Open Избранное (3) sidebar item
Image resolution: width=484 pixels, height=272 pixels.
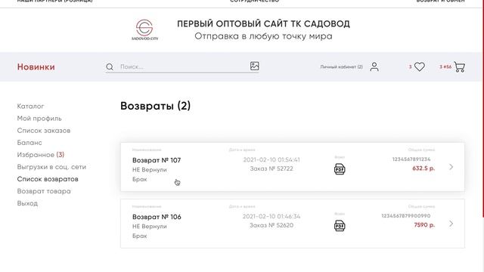(x=40, y=155)
